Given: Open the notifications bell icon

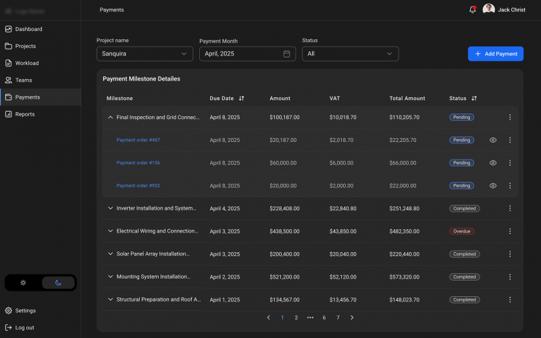Looking at the screenshot, I should 472,9.
